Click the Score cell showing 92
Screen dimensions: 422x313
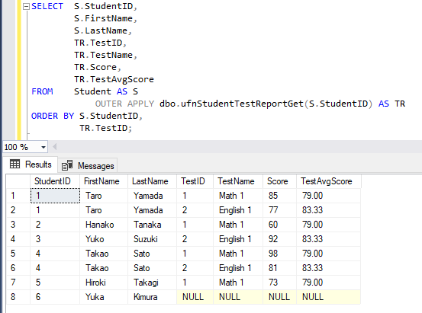tap(279, 239)
